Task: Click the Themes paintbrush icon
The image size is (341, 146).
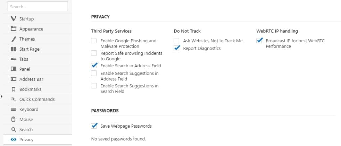Action: point(14,39)
